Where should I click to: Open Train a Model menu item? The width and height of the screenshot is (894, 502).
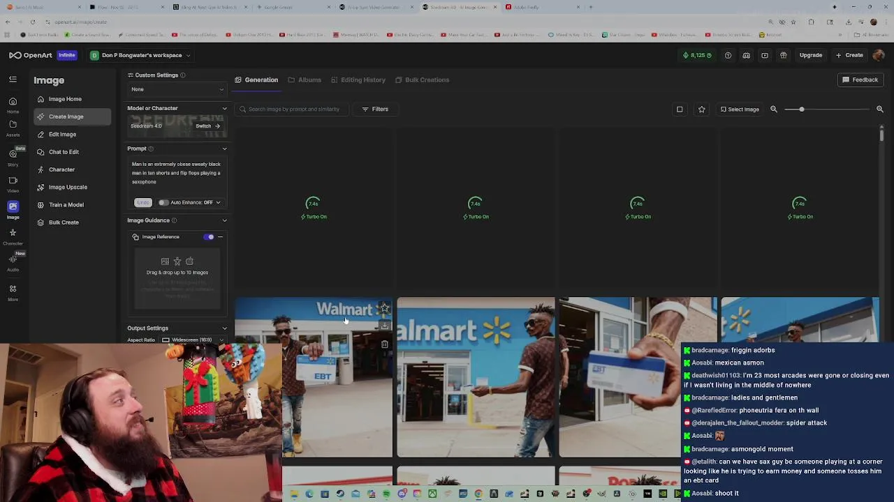click(72, 205)
